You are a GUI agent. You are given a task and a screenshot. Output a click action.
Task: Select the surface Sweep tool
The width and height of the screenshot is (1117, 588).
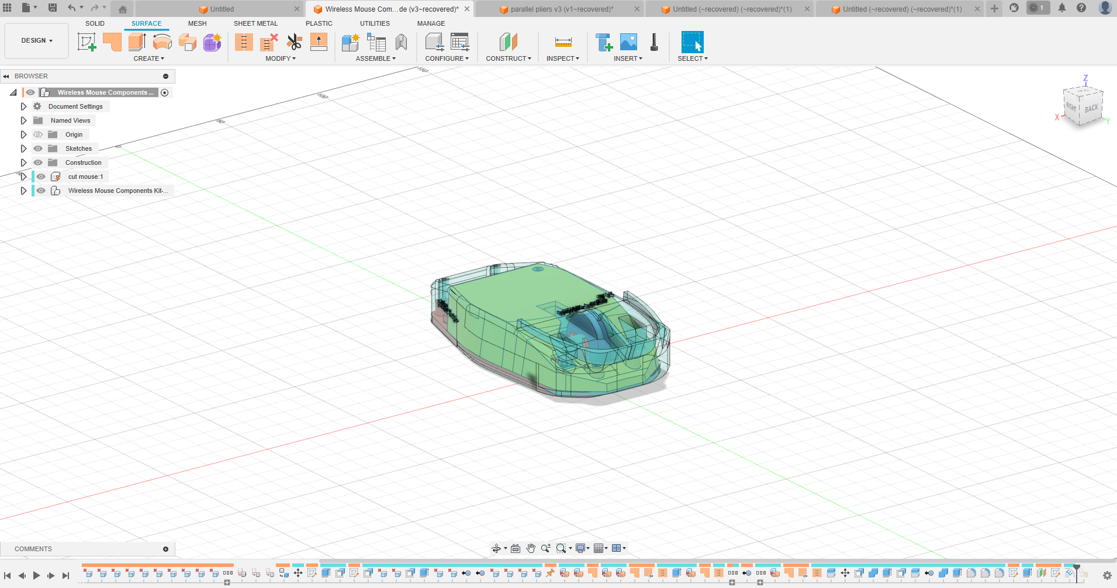point(187,42)
